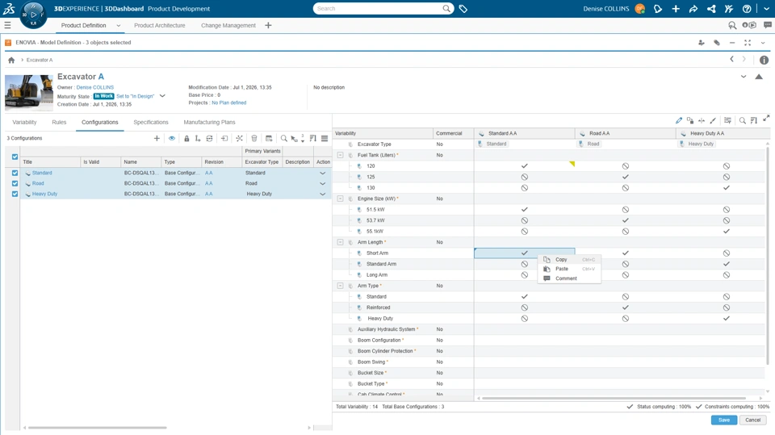Click the Excavator A thumbnail image
Image resolution: width=775 pixels, height=435 pixels.
point(29,93)
